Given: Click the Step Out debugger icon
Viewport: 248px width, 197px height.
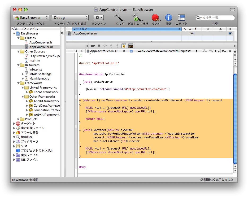Looking at the screenshot, I should pyautogui.click(x=117, y=46).
